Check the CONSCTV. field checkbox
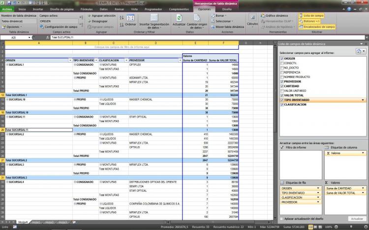This screenshot has height=230, width=369. pyautogui.click(x=282, y=63)
